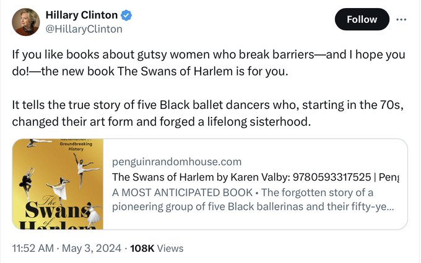Image resolution: width=421 pixels, height=263 pixels.
Task: Click the Hillary Clinton display name
Action: pos(82,15)
